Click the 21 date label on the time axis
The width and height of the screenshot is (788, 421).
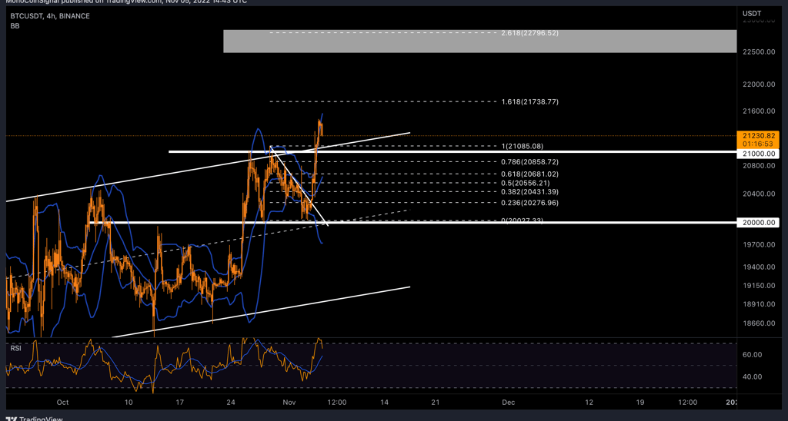[x=436, y=402]
